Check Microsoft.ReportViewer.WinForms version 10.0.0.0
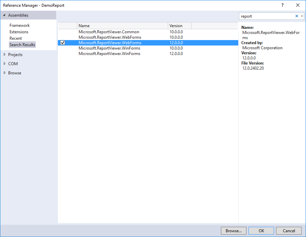Viewport: 306px width, 237px height. 63,48
